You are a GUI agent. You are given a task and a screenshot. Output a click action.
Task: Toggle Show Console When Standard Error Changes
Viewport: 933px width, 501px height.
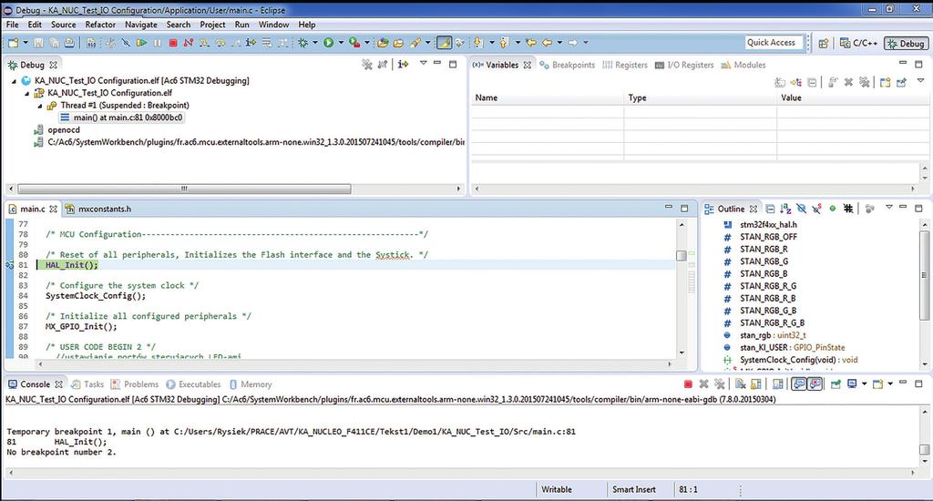pyautogui.click(x=815, y=384)
